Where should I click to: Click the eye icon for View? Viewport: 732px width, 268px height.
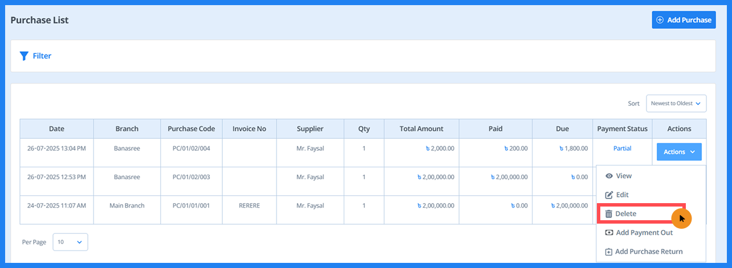coord(609,176)
